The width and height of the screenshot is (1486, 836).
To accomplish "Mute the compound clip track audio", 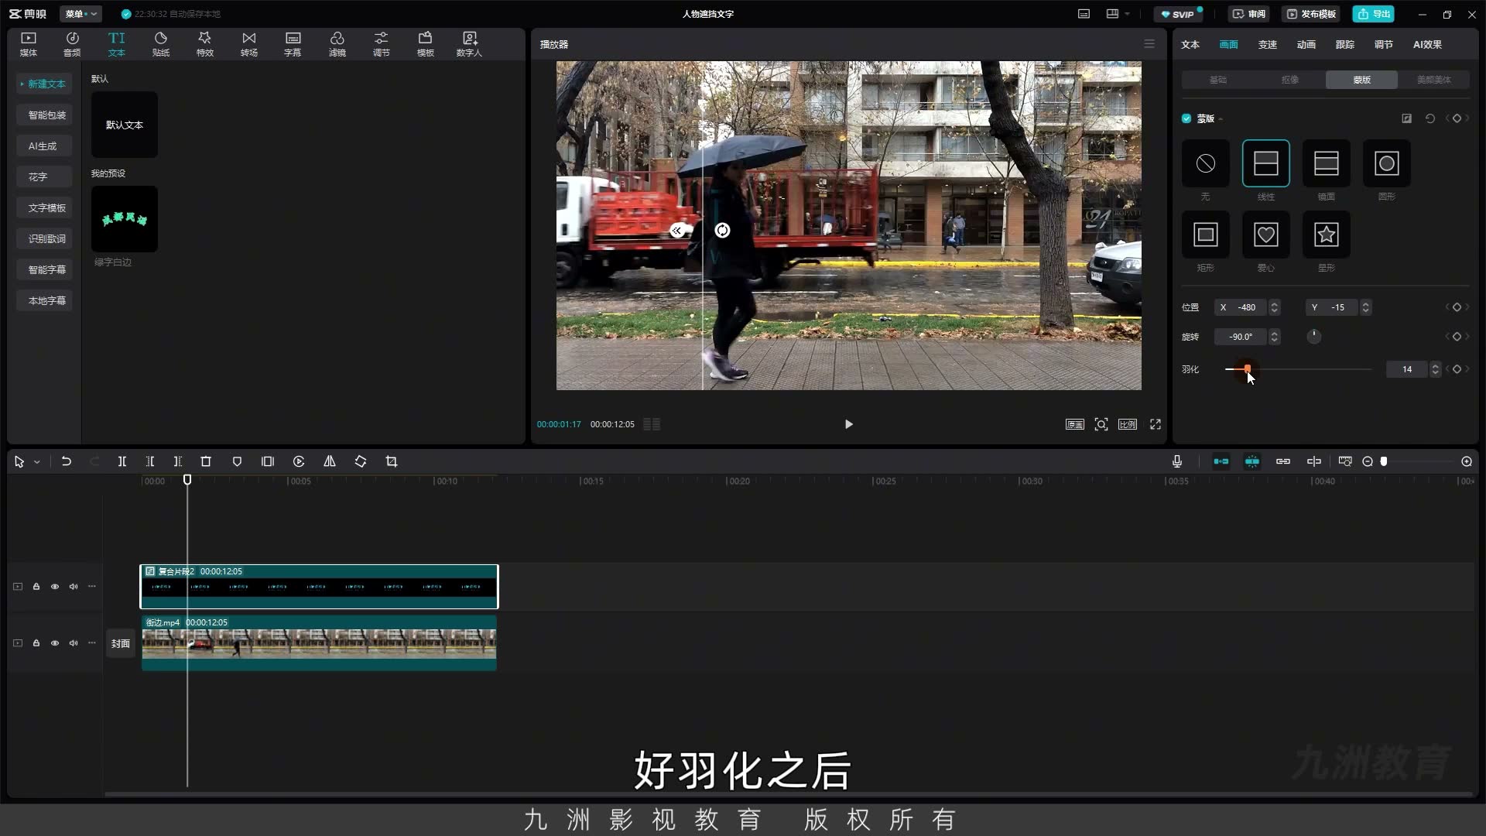I will pos(74,587).
